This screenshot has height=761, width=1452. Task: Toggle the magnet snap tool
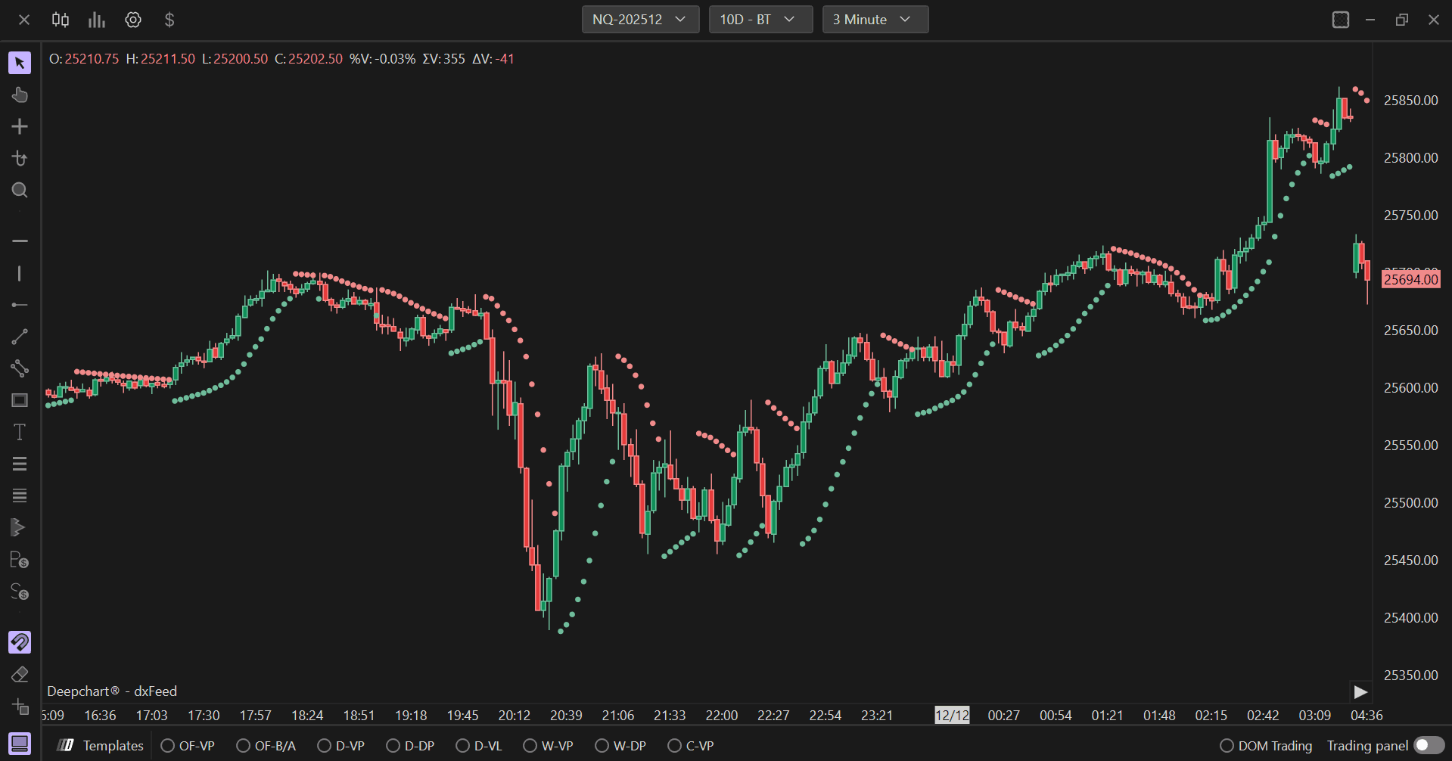[x=20, y=642]
